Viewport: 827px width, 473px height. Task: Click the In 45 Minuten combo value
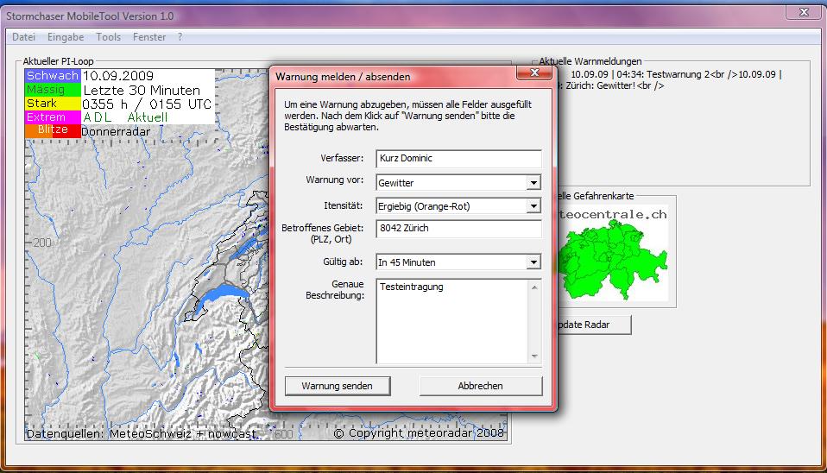[x=407, y=262]
